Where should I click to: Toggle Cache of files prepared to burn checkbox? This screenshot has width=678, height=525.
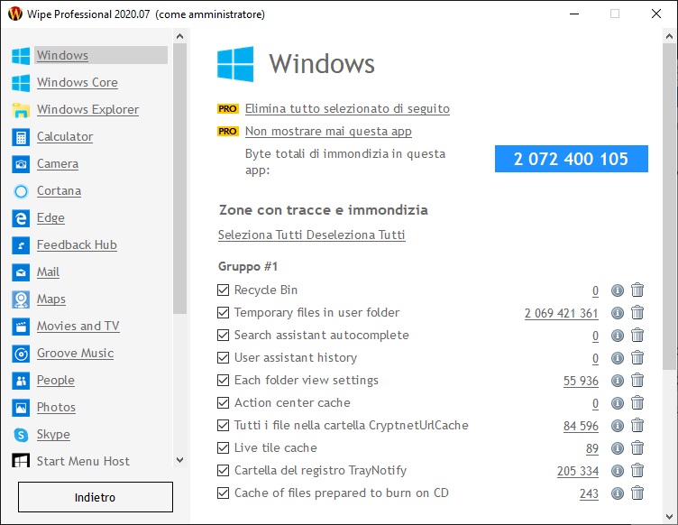click(223, 493)
